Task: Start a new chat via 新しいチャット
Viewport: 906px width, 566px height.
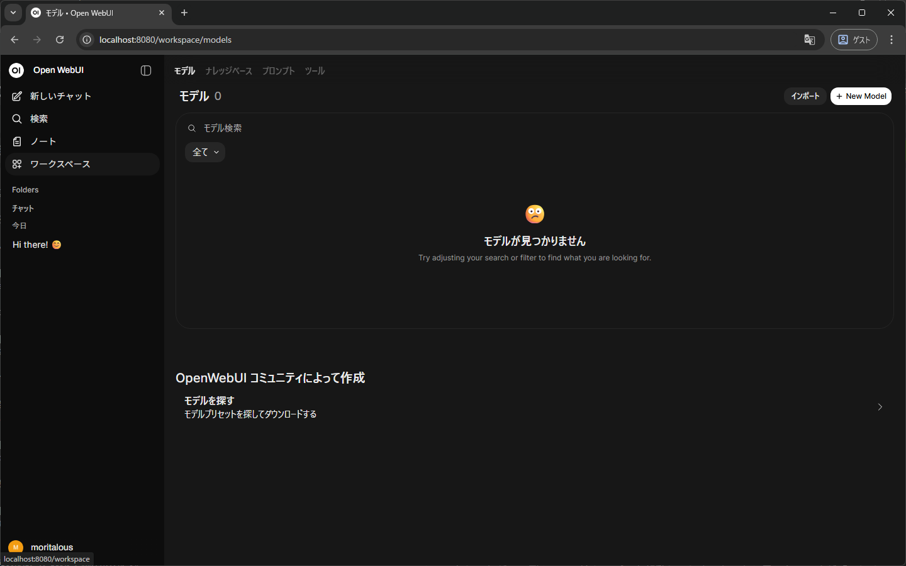Action: (82, 96)
